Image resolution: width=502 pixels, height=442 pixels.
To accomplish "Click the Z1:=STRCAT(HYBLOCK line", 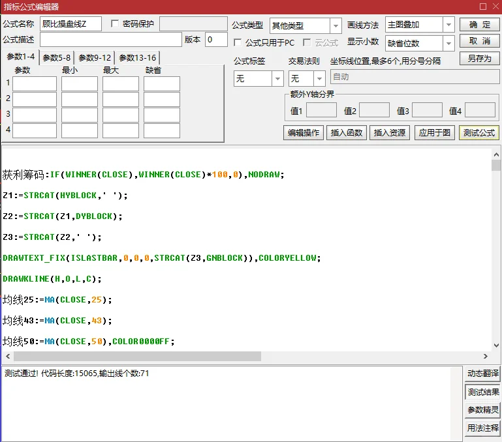I will [65, 196].
